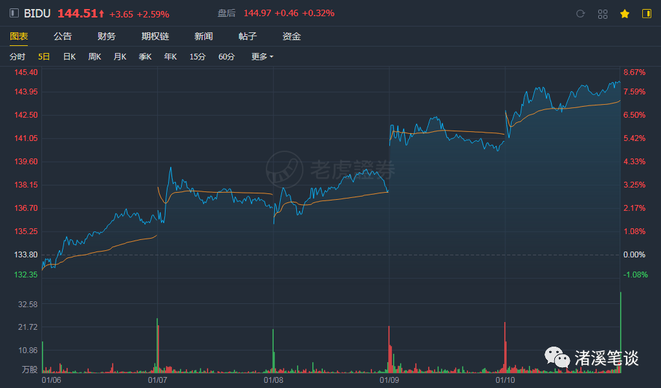Viewport: 661px width, 388px height.
Task: Click the tall green closing volume bar
Action: tap(620, 332)
